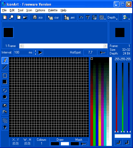Image resolution: width=133 pixels, height=148 pixels.
Task: Click the black Draw colour swatch
Action: [x=55, y=144]
